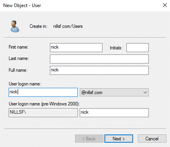Open the @nillsf.com suffix dropdown
Screen dimensions: 170x147
114,93
